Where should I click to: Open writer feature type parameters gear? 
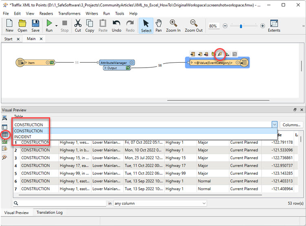click(237, 63)
